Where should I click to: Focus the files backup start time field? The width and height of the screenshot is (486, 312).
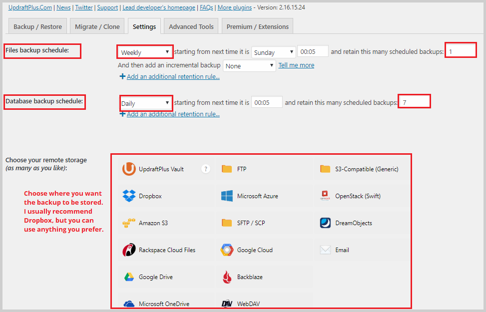pyautogui.click(x=313, y=51)
